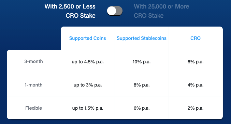Viewport: 231px width, 124px height.
Task: Click the "10% p.a." stablecoin rate cell
Action: click(x=142, y=62)
